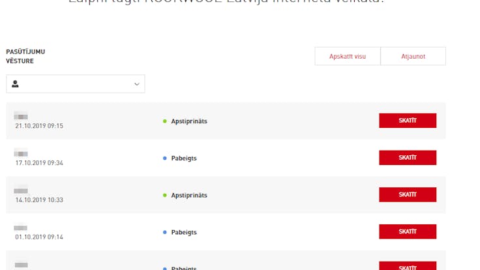Click the chevron arrow of user dropdown
The image size is (480, 270).
coord(136,84)
